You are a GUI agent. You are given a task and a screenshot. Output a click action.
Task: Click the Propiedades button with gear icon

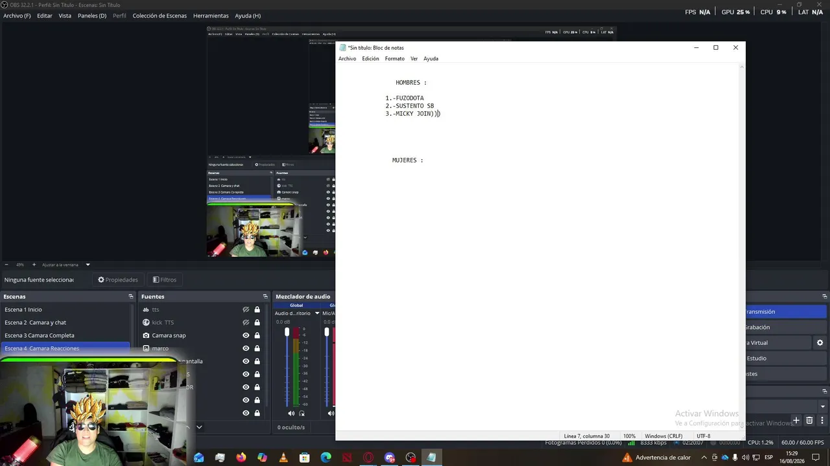click(118, 280)
